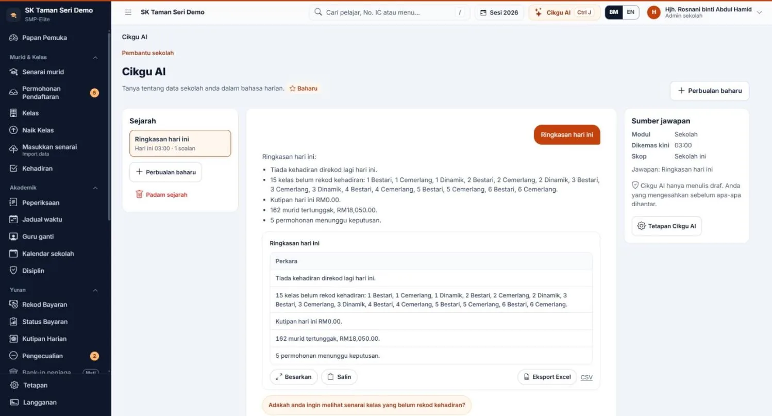Start Perbualan baharu in Sejarah panel
Image resolution: width=772 pixels, height=416 pixels.
pos(165,172)
